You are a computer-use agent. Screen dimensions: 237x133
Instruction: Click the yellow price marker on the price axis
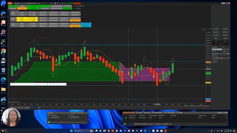[208, 83]
